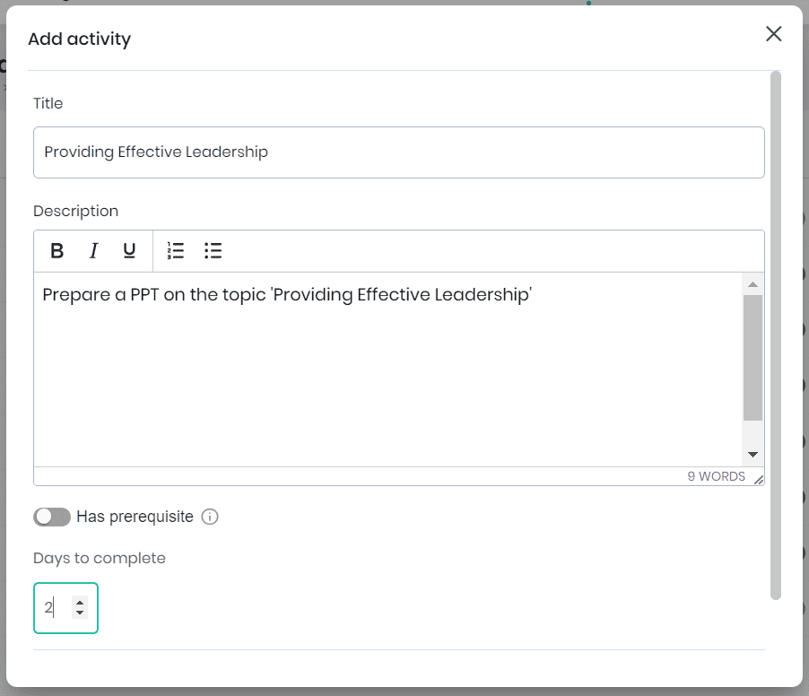The image size is (809, 696).
Task: Click the dialog's vertical scrollbar
Action: [x=776, y=332]
